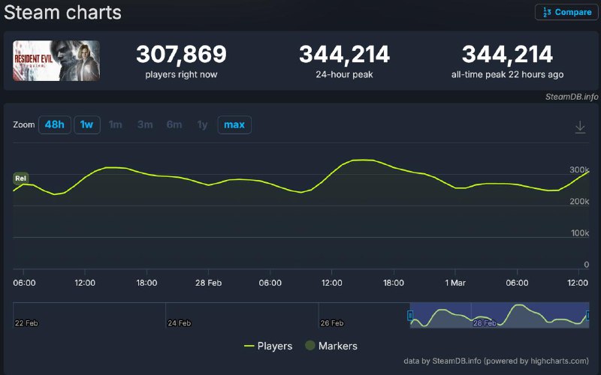Click the highest peak on the players line

tap(364, 160)
